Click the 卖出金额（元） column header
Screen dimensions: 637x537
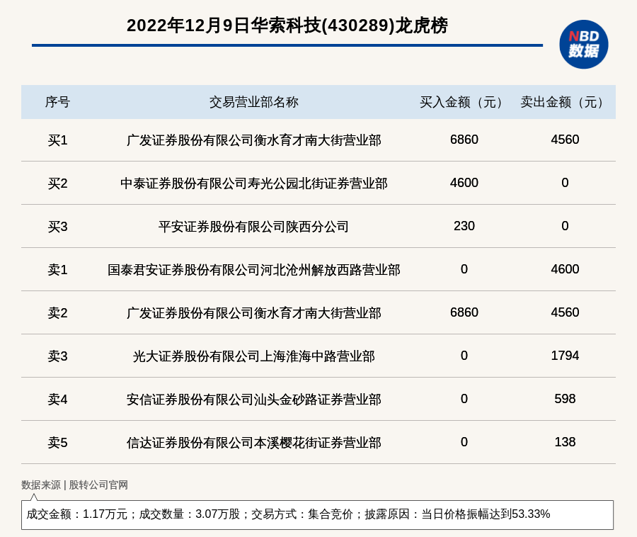pos(565,102)
